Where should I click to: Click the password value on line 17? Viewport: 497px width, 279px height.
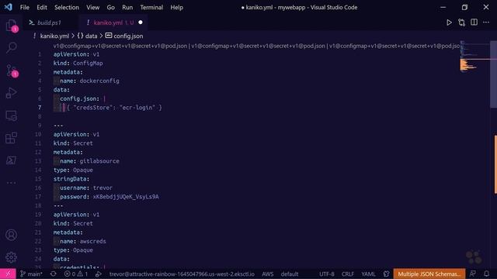click(126, 197)
